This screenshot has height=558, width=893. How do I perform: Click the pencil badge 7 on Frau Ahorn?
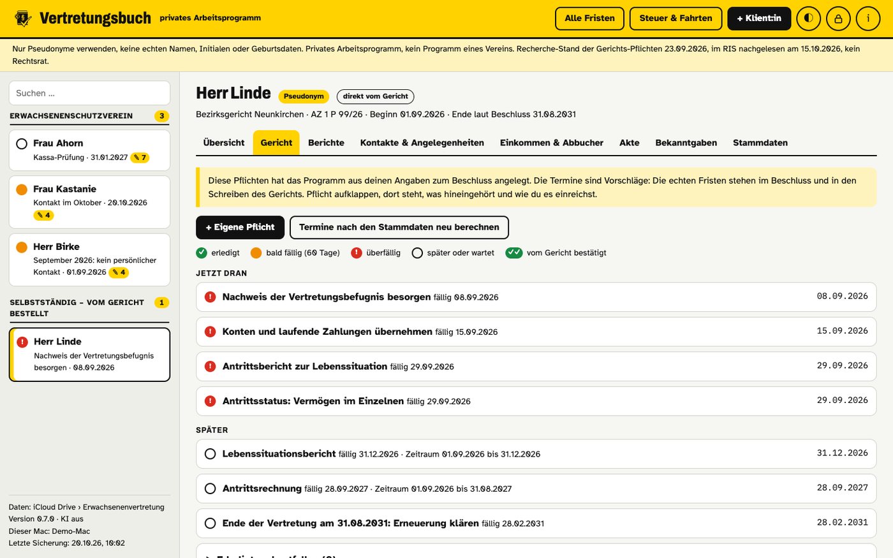coord(140,158)
